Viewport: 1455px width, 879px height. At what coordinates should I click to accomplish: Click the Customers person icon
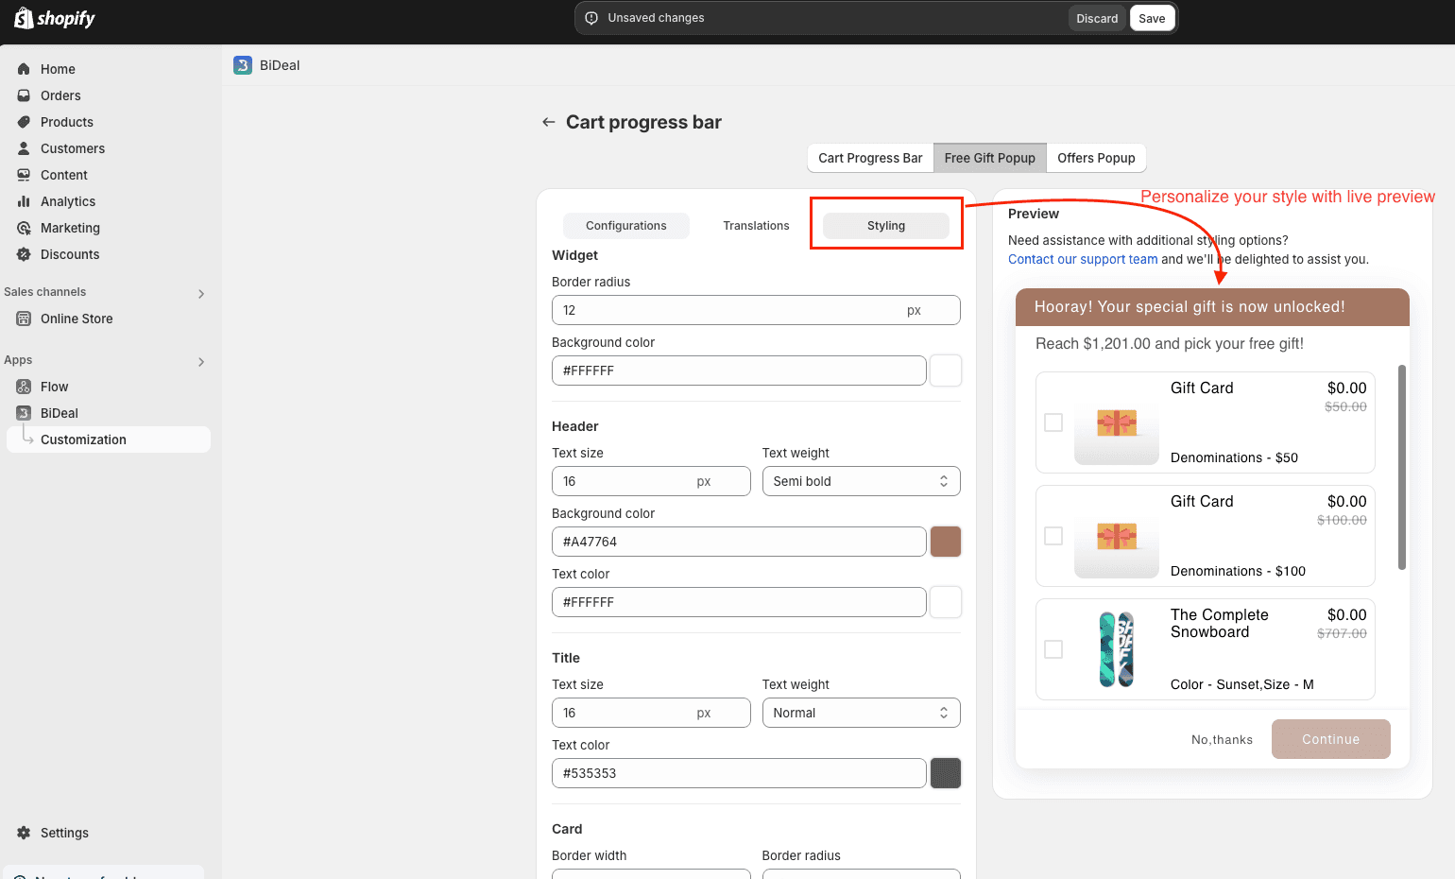tap(24, 148)
